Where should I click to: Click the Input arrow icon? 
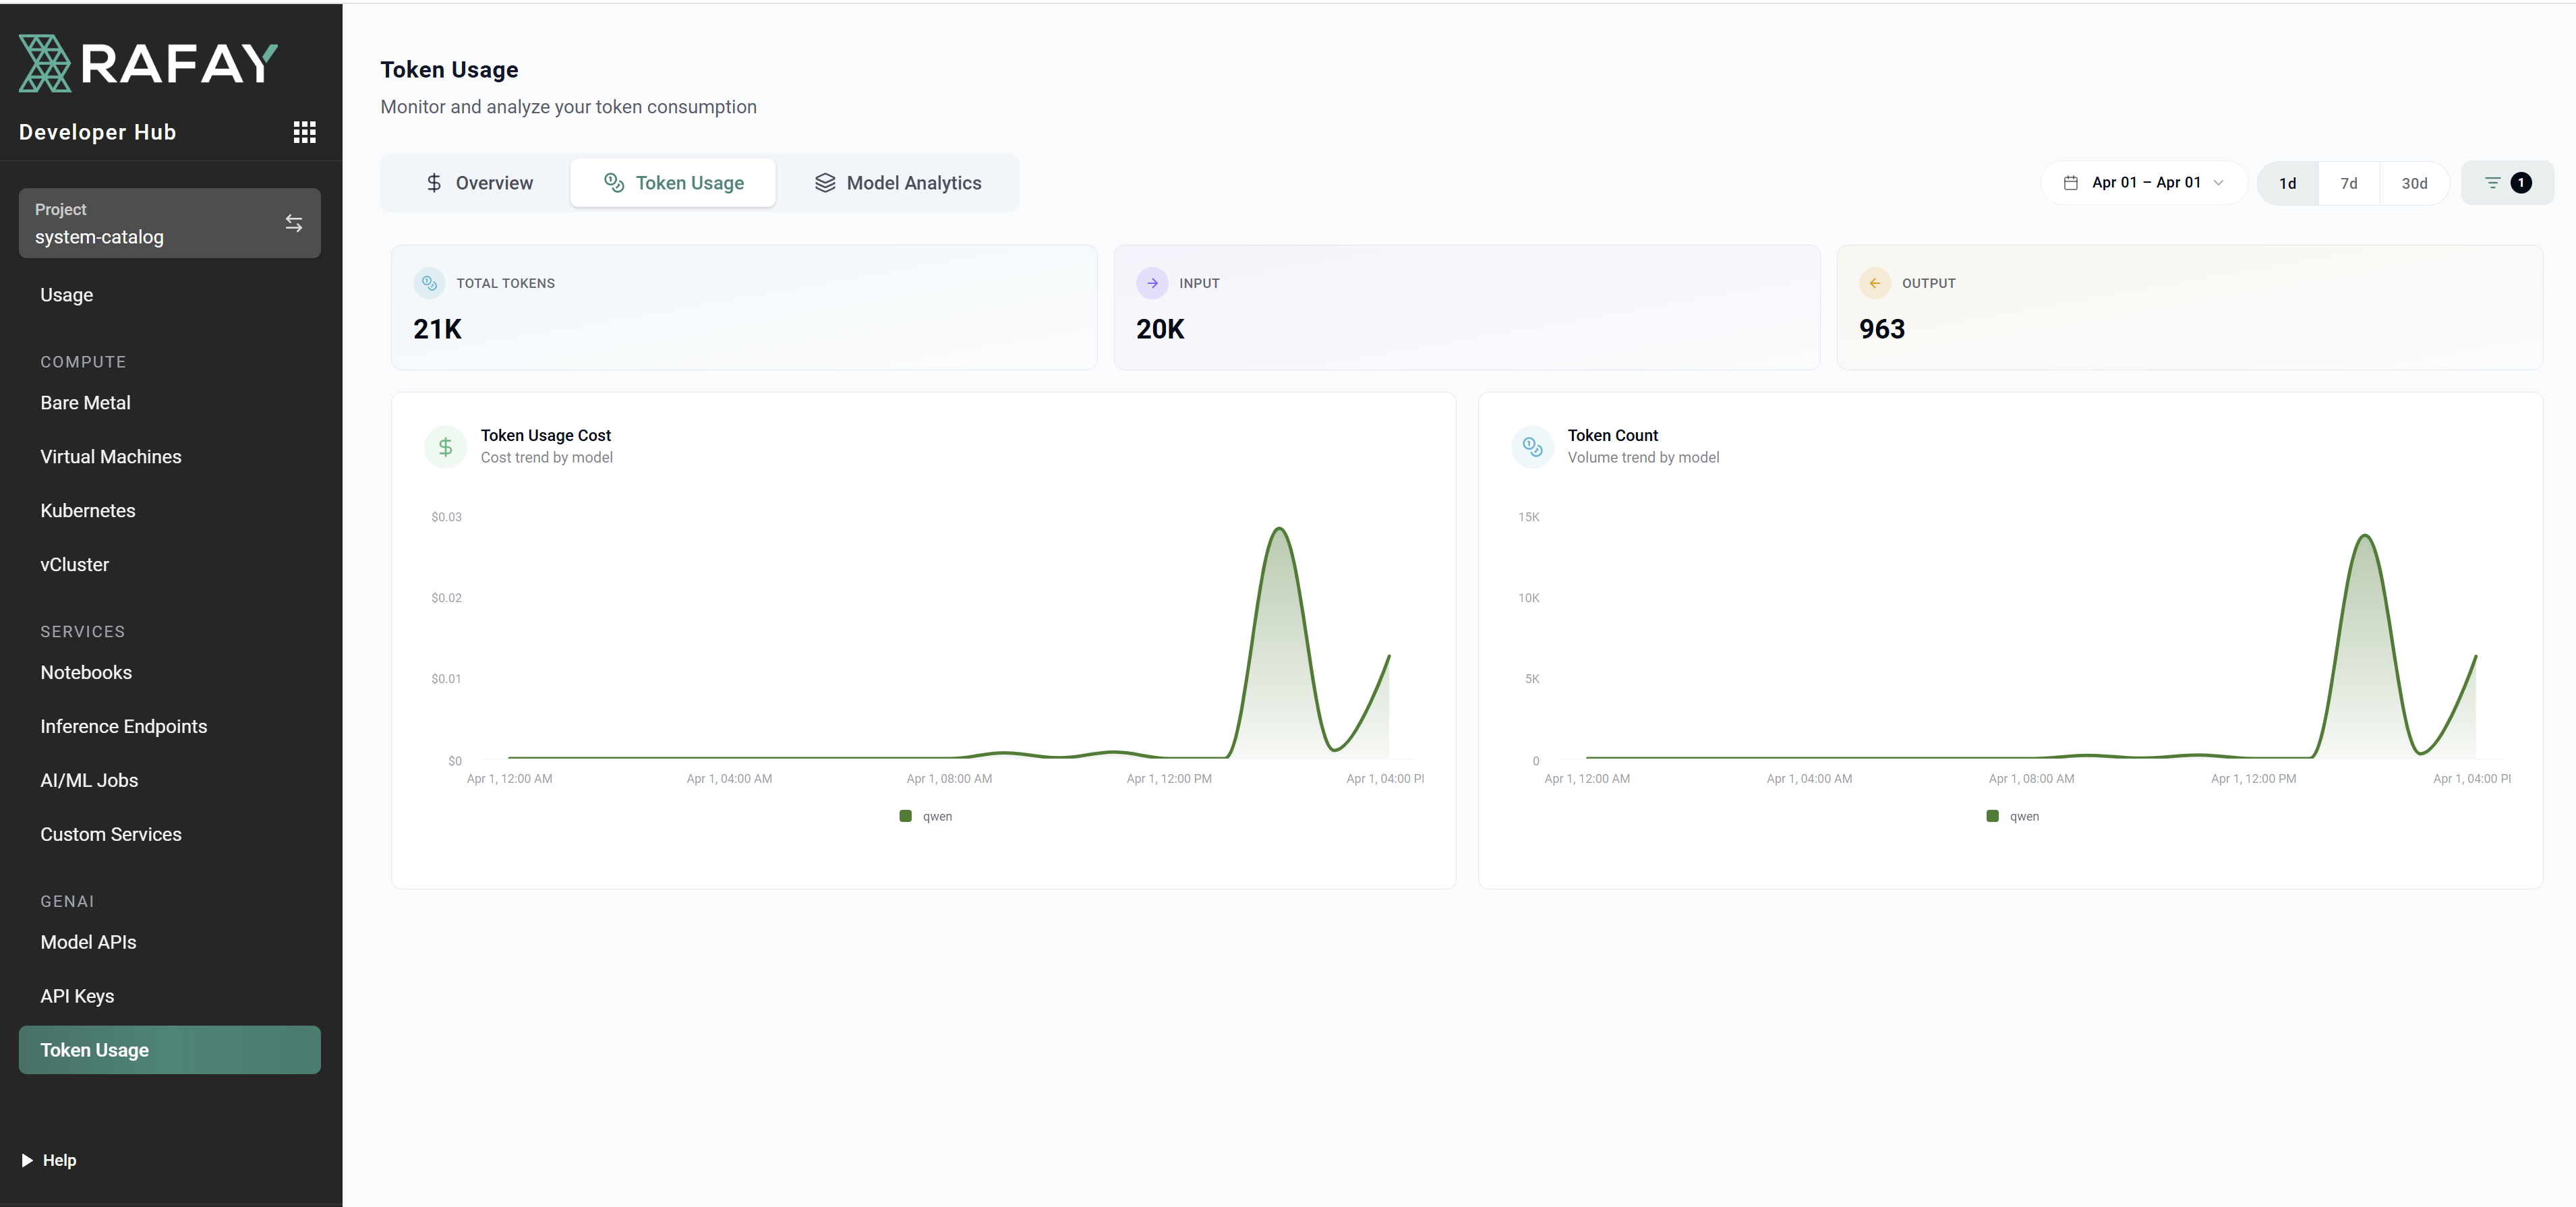point(1152,283)
